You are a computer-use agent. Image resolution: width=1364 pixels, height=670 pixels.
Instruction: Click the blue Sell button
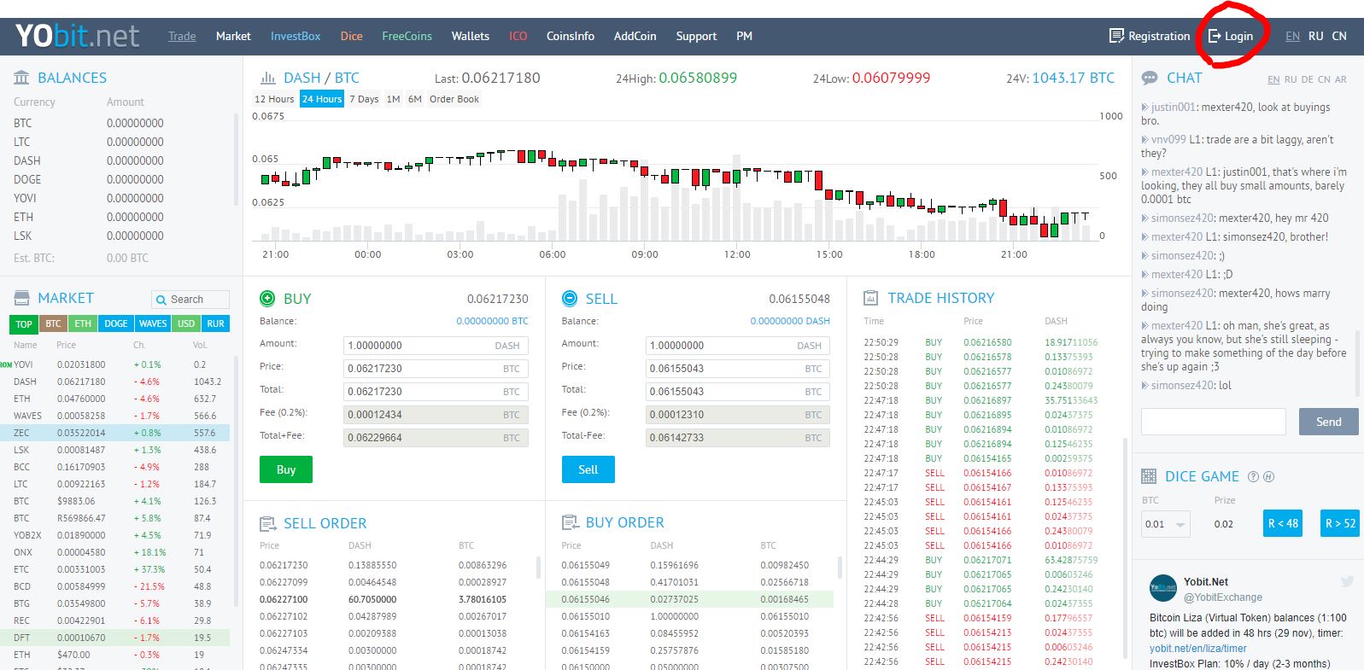588,469
